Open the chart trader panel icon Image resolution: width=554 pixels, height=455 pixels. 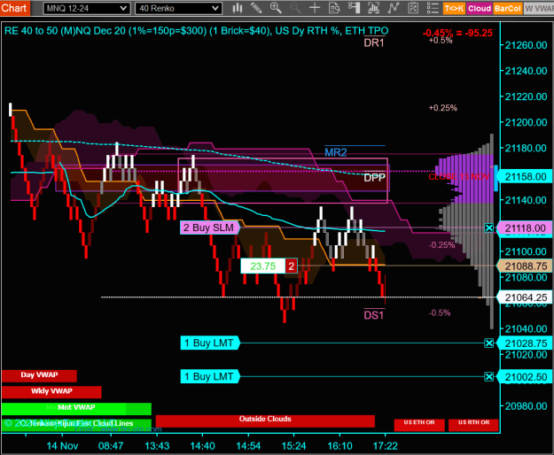[354, 8]
